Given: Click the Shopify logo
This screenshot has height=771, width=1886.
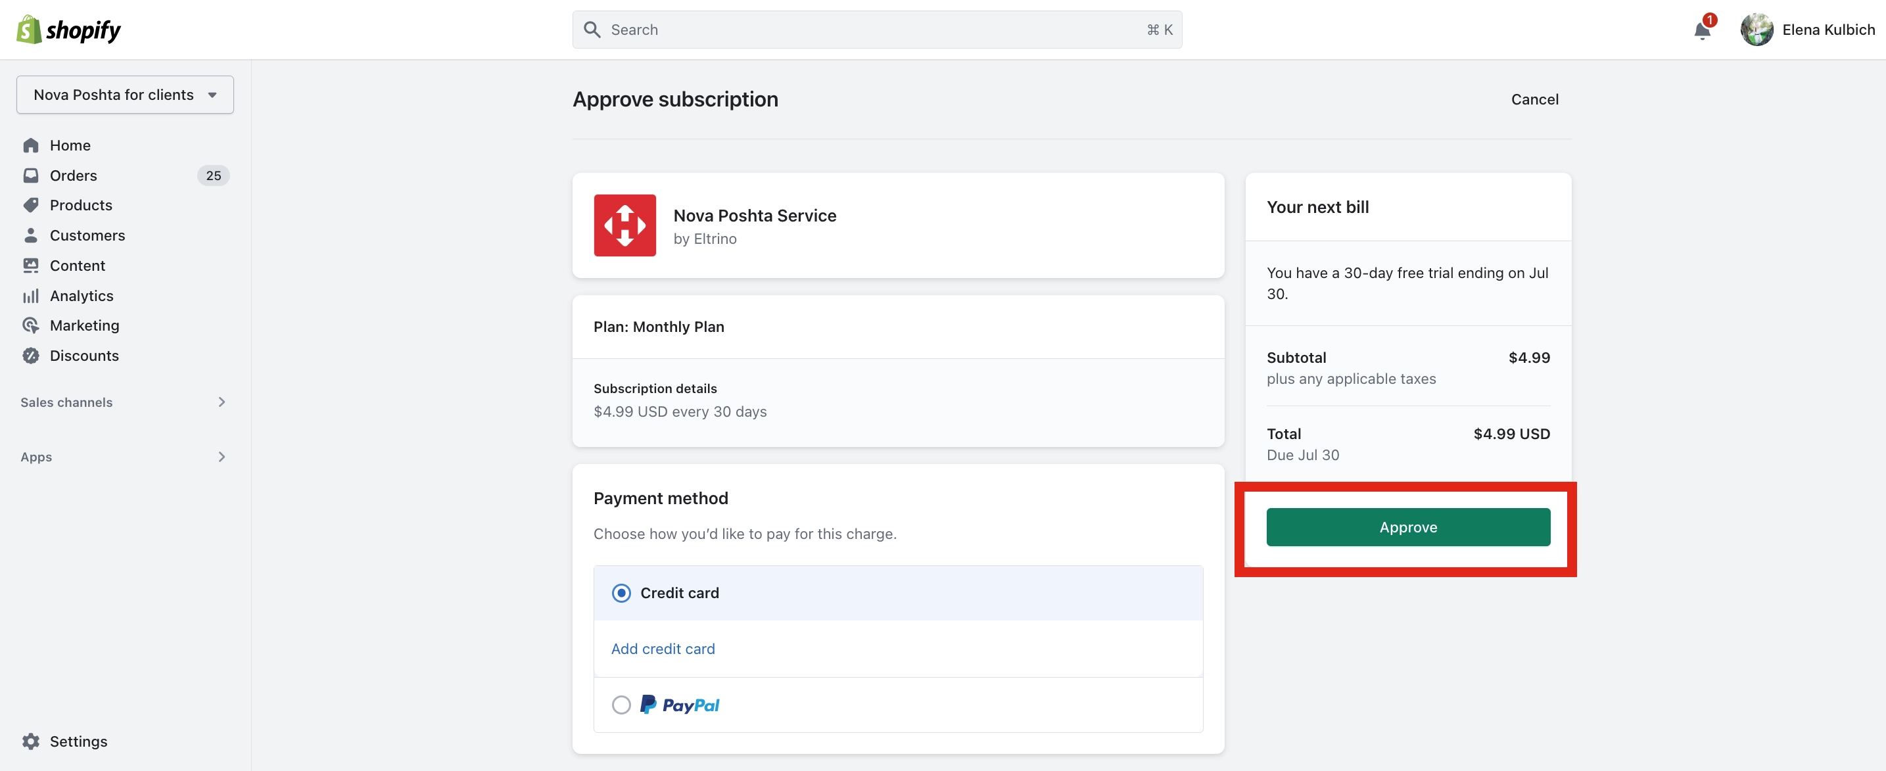Looking at the screenshot, I should tap(69, 30).
